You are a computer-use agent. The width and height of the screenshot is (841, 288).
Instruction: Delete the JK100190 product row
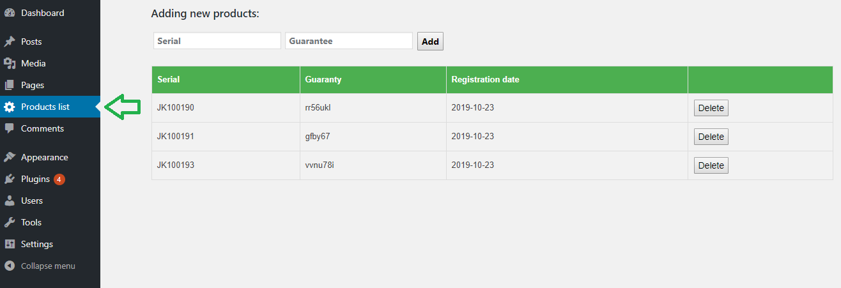coord(711,108)
